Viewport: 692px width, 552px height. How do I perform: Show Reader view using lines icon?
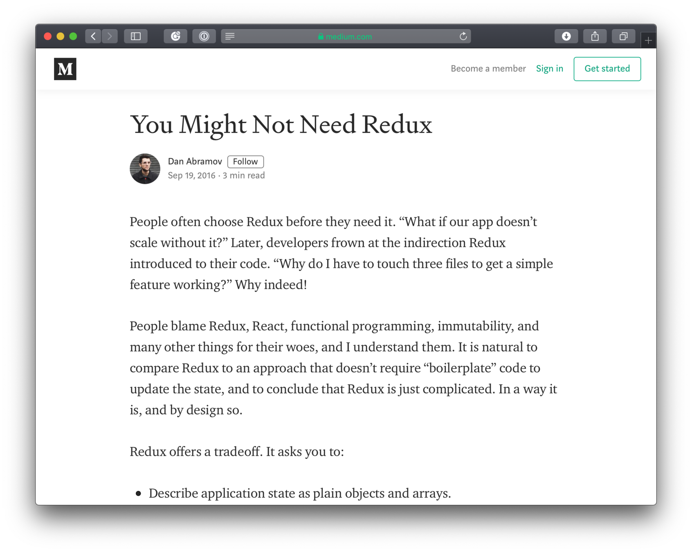point(230,36)
